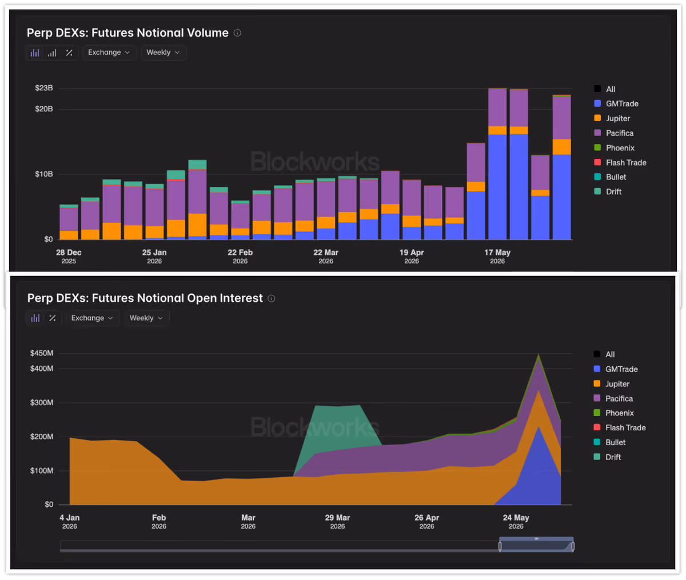
Task: Switch Volume chart to percentage view
Action: tap(69, 53)
